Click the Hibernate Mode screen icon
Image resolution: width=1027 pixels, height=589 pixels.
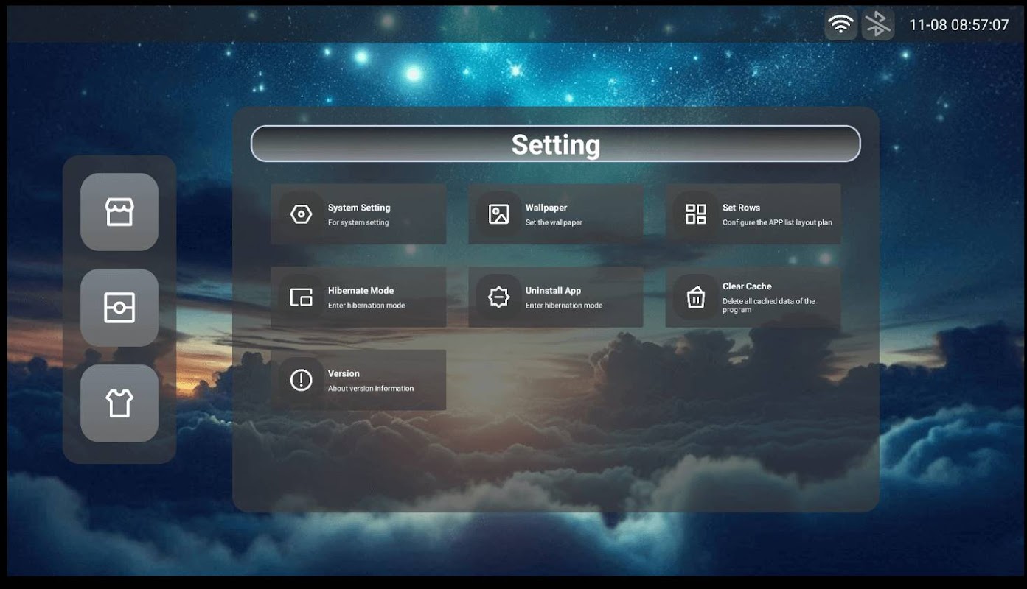point(301,297)
